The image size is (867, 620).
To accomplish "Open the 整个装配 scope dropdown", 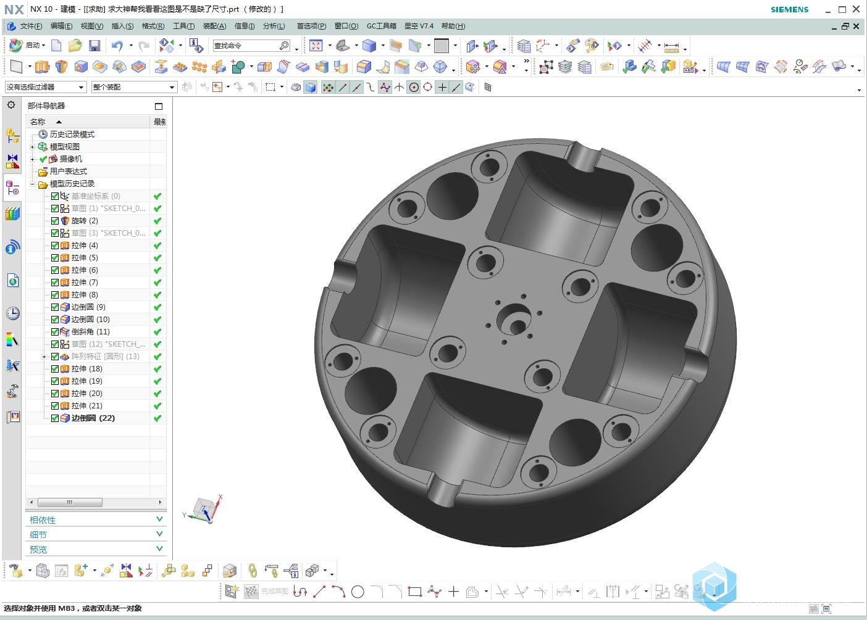I will (x=134, y=88).
